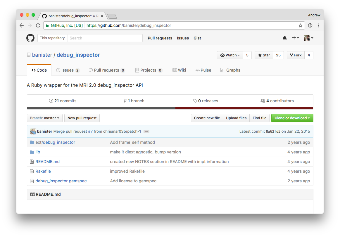Image resolution: width=340 pixels, height=237 pixels.
Task: Star this repository
Action: pos(264,55)
